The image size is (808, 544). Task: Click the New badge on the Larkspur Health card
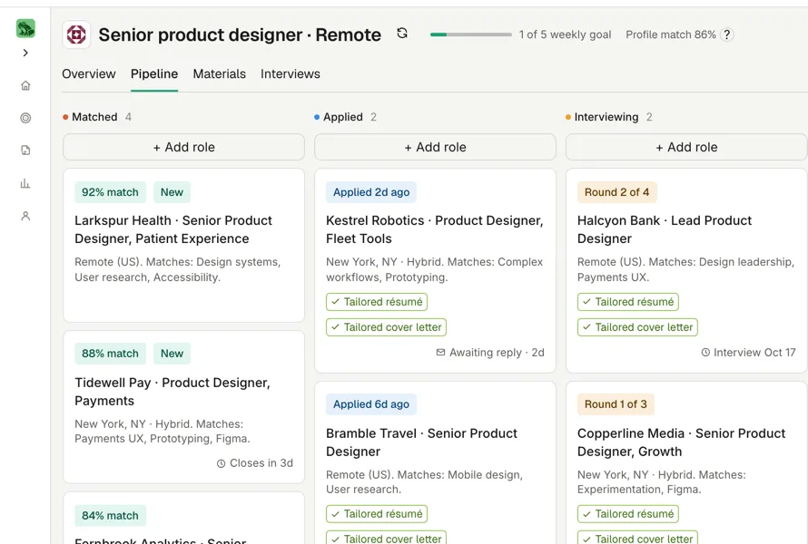[x=172, y=192]
